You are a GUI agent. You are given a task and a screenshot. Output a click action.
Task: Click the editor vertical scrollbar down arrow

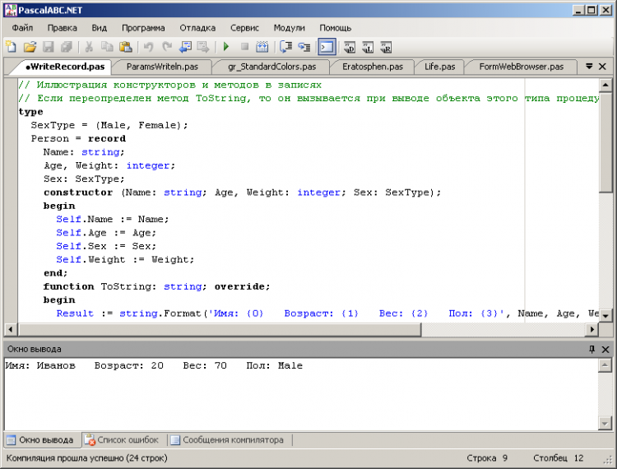tap(605, 315)
